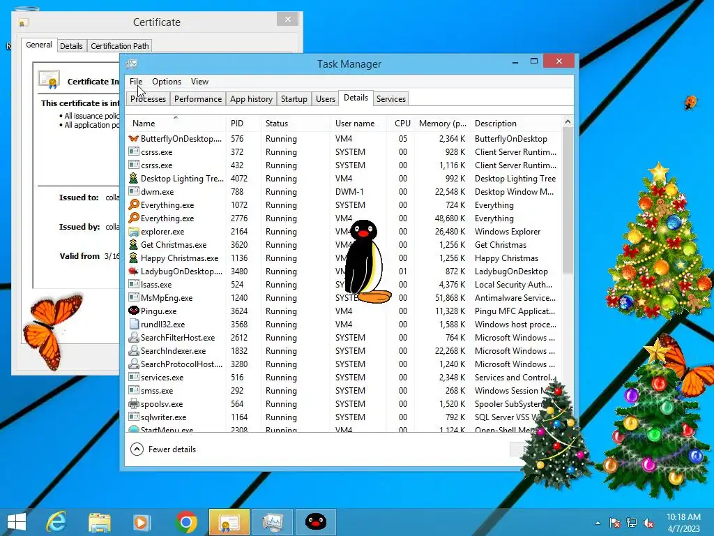Click the dwm.exe process icon
Image resolution: width=714 pixels, height=536 pixels.
click(133, 191)
